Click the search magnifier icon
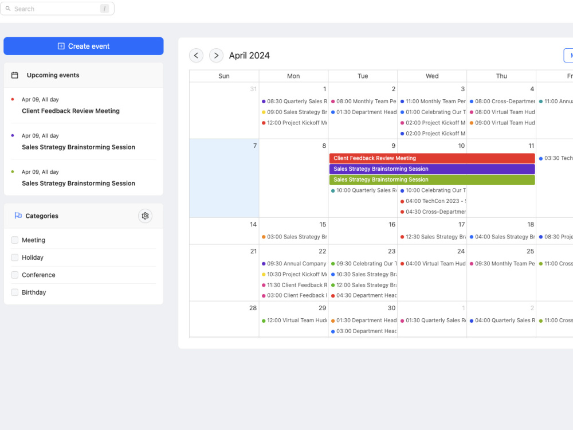The width and height of the screenshot is (573, 430). coord(8,9)
